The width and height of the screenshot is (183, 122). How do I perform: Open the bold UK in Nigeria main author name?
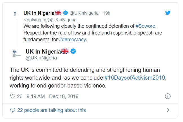click(x=43, y=51)
